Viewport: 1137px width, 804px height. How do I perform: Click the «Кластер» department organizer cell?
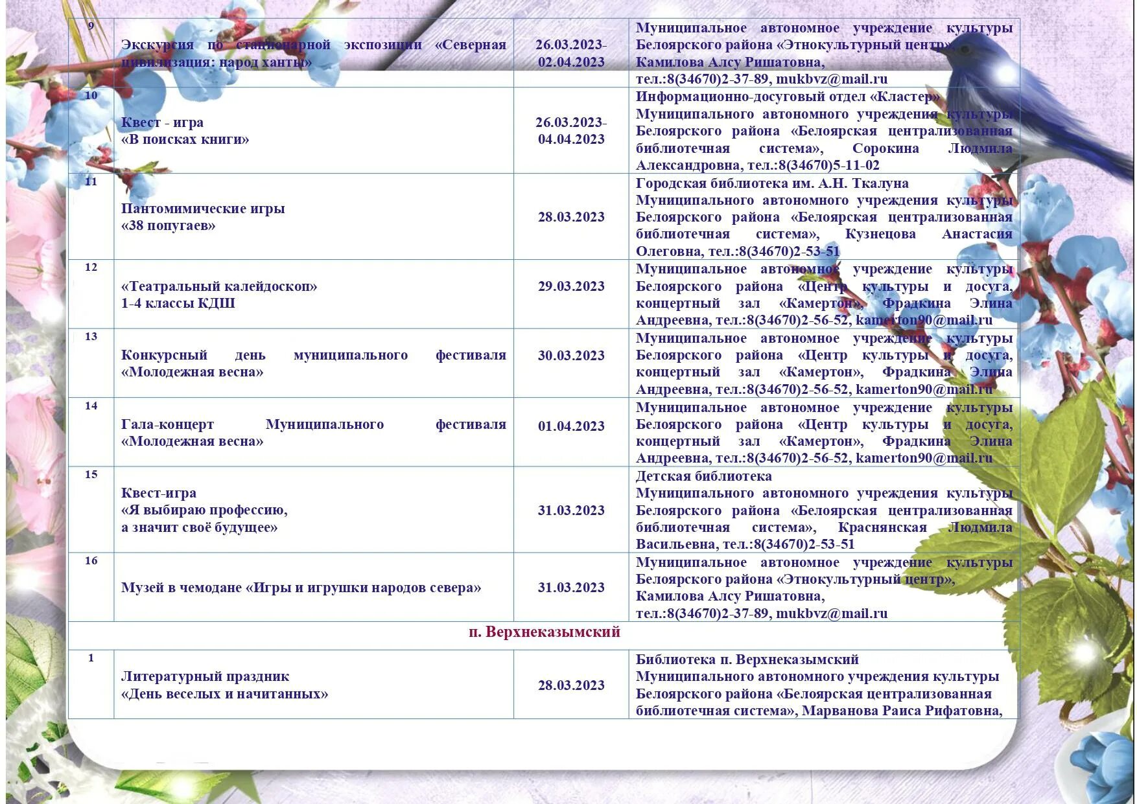824,131
